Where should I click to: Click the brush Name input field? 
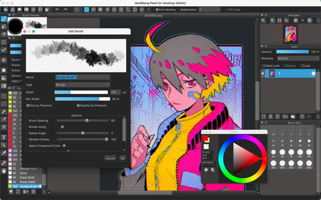click(83, 77)
